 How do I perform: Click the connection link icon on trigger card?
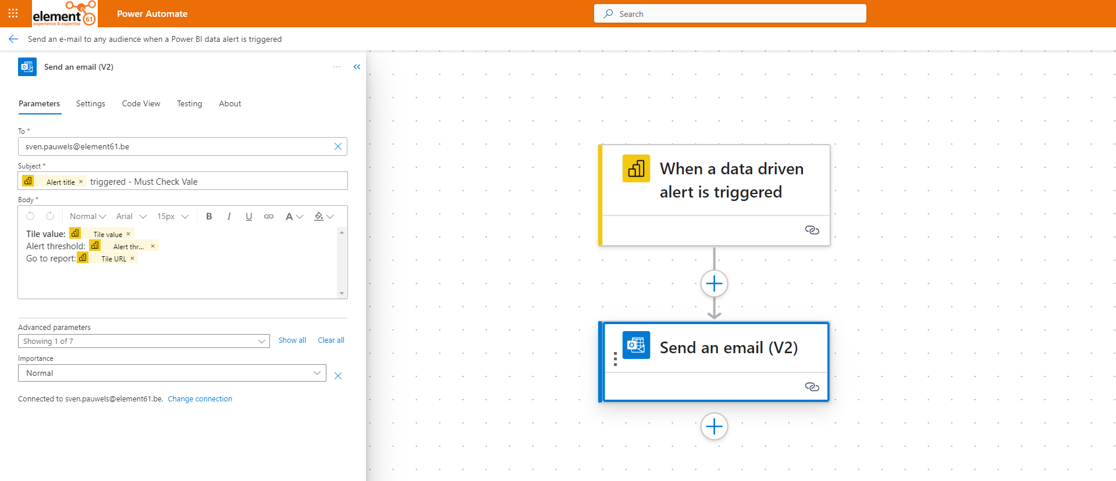point(812,230)
